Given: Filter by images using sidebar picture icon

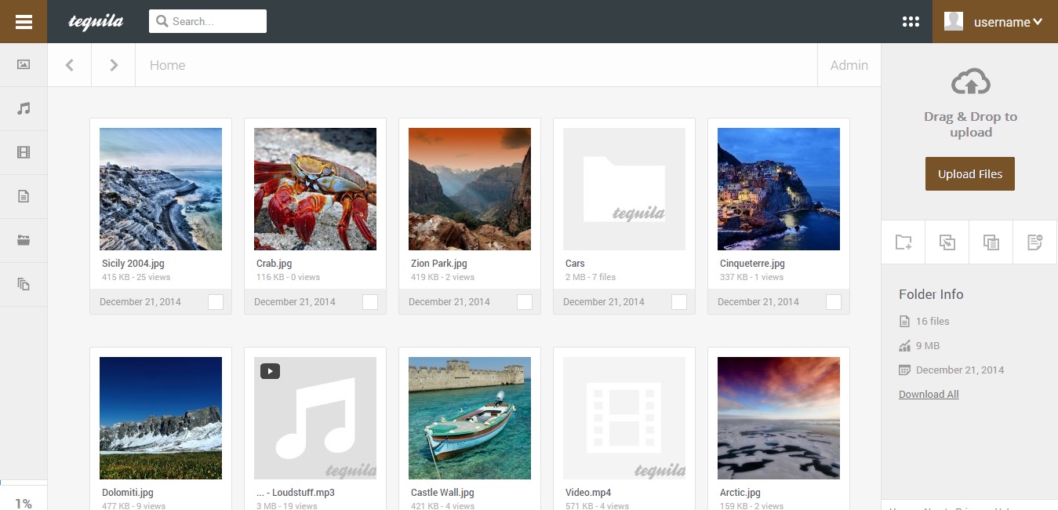Looking at the screenshot, I should pos(24,64).
